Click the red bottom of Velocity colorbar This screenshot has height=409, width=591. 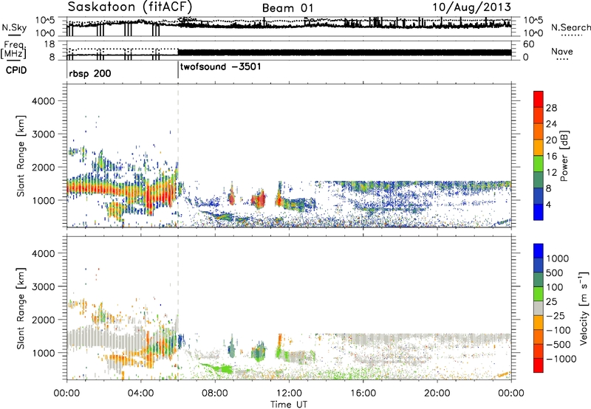point(539,365)
